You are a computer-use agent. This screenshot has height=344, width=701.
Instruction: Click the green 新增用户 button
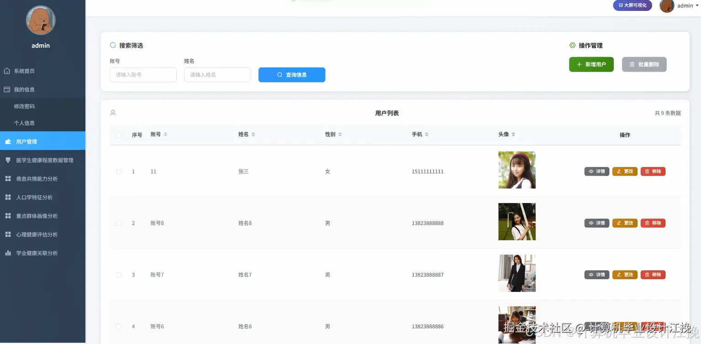pos(591,64)
